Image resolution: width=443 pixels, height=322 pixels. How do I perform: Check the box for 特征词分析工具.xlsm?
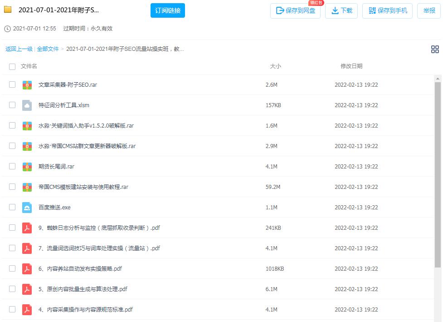coord(12,105)
